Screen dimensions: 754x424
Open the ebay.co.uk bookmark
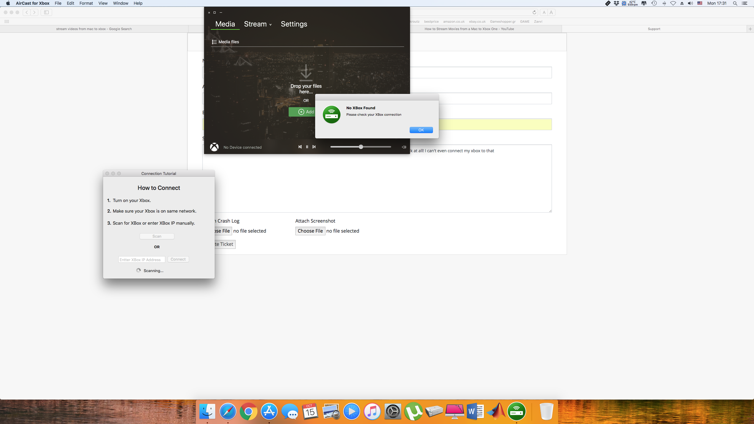tap(477, 21)
